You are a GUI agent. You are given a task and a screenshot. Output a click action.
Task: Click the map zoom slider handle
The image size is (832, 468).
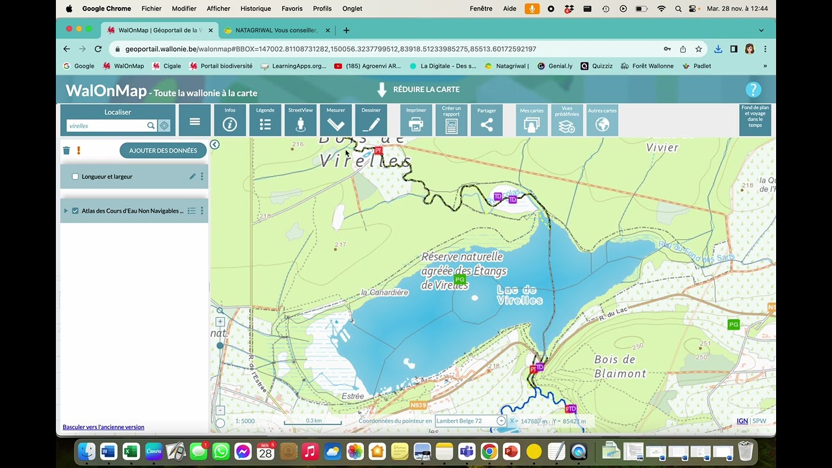point(220,346)
